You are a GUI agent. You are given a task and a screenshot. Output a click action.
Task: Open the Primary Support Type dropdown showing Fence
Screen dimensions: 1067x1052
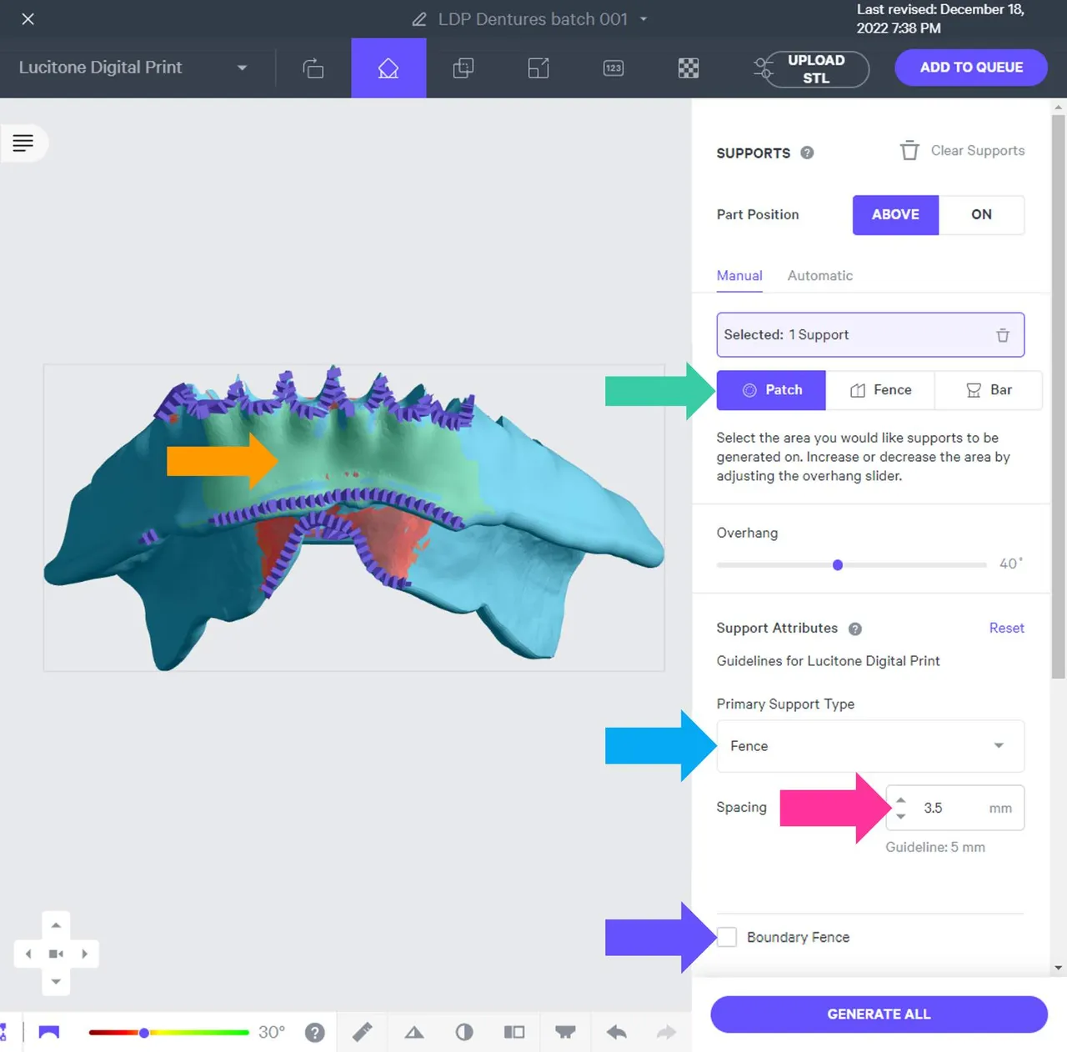869,746
